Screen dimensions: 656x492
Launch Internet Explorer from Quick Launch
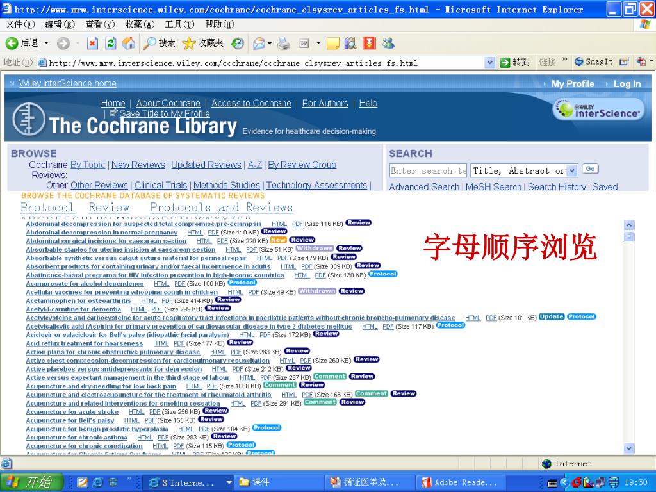coord(98,482)
